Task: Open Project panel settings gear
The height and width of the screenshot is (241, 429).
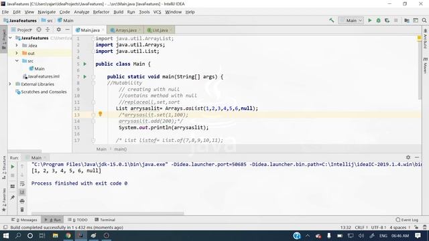Action: [58, 29]
